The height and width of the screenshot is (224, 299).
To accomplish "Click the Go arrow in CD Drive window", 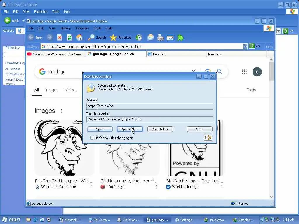I will (x=285, y=31).
